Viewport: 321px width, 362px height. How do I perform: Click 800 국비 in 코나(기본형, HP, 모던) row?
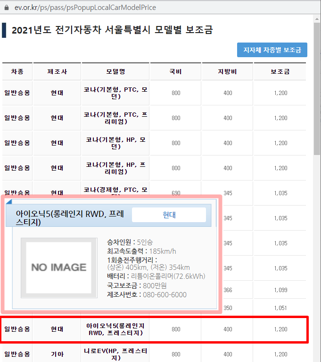pos(176,143)
